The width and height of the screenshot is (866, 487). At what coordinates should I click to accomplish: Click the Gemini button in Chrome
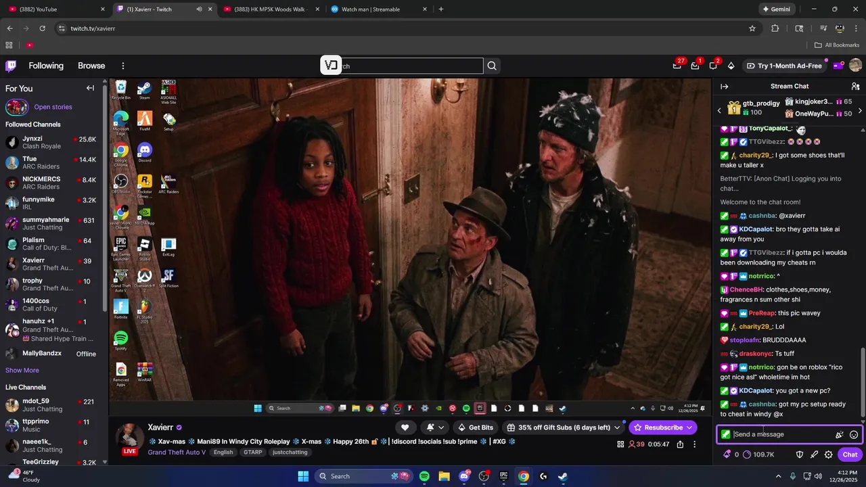coord(776,9)
